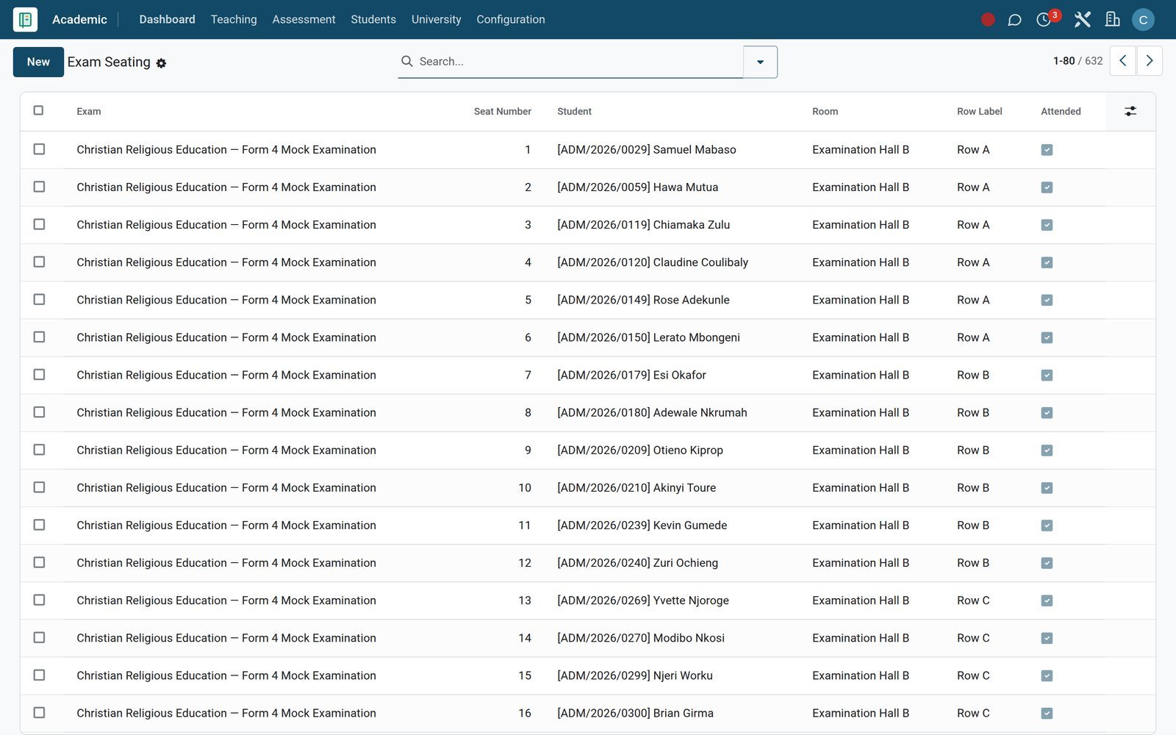This screenshot has height=735, width=1176.
Task: Open the developer tools wrench icon
Action: (x=1082, y=20)
